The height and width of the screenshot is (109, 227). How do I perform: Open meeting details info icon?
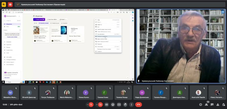(x=201, y=104)
